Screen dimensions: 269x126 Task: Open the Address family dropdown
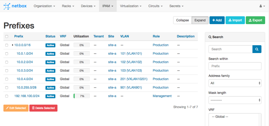pyautogui.click(x=235, y=83)
